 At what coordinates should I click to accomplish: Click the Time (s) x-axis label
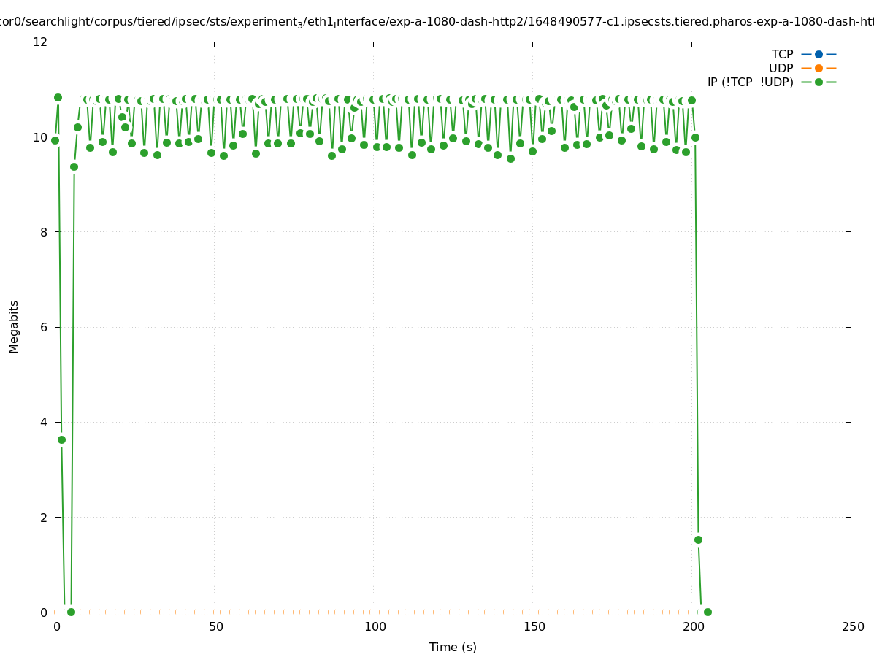coord(453,647)
